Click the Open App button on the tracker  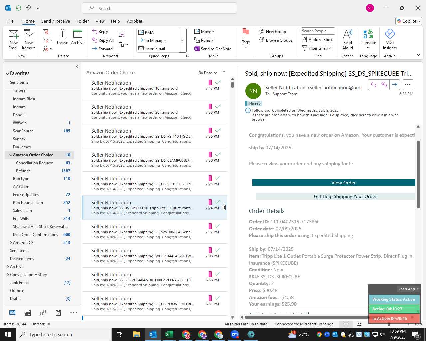click(x=408, y=289)
